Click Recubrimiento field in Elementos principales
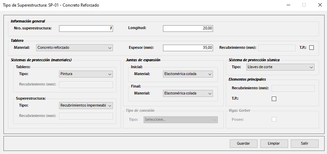 coord(293,88)
